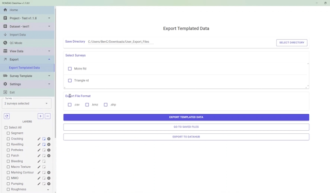This screenshot has width=330, height=193.
Task: Click the selection box icon for Potholes layer
Action: 44,150
